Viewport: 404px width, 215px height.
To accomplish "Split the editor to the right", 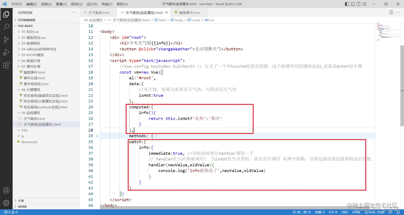I will 391,13.
